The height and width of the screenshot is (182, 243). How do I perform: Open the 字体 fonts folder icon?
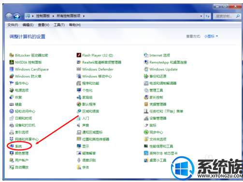point(79,167)
